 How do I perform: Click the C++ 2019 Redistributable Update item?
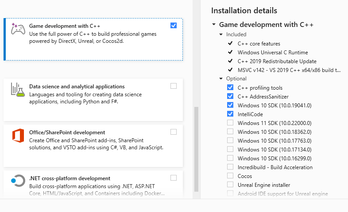277,61
